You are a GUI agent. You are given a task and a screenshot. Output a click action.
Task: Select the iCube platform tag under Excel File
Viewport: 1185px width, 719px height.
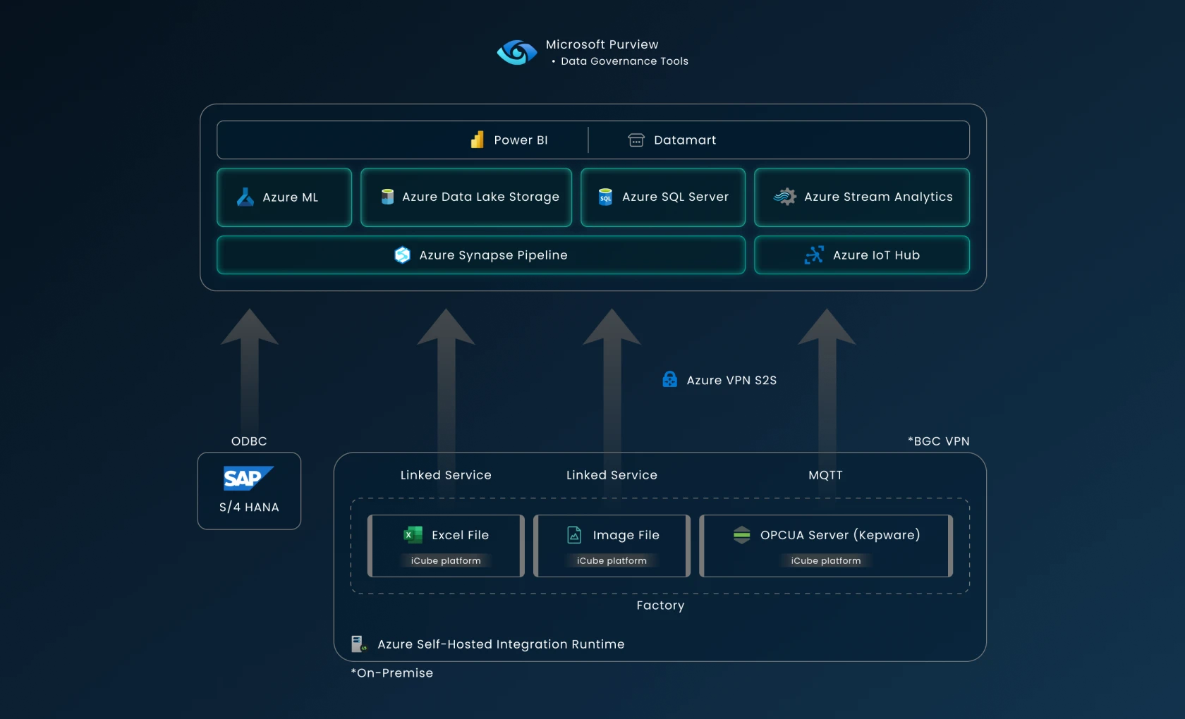coord(446,561)
